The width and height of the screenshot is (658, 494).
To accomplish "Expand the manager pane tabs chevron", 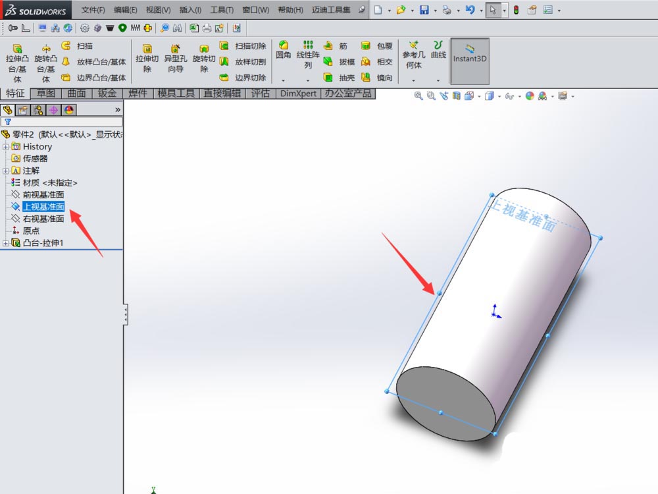I will click(x=118, y=110).
